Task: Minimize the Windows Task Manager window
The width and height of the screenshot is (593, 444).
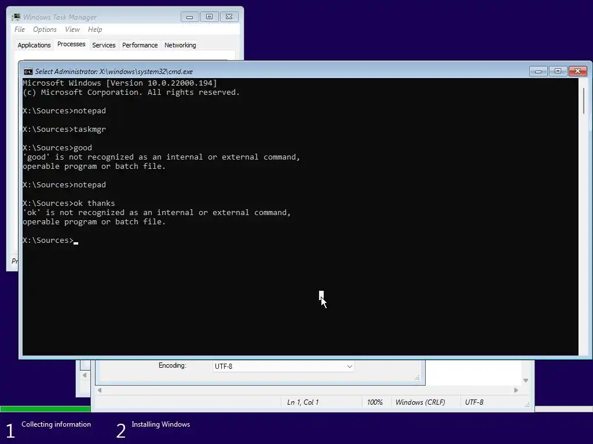Action: tap(190, 17)
